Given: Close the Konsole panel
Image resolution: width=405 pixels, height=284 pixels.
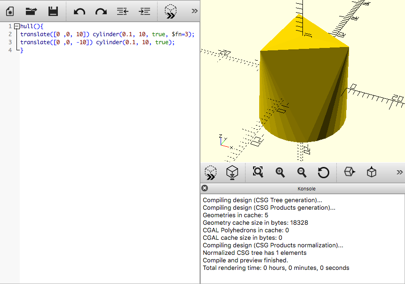Looking at the screenshot, I should coord(205,188).
